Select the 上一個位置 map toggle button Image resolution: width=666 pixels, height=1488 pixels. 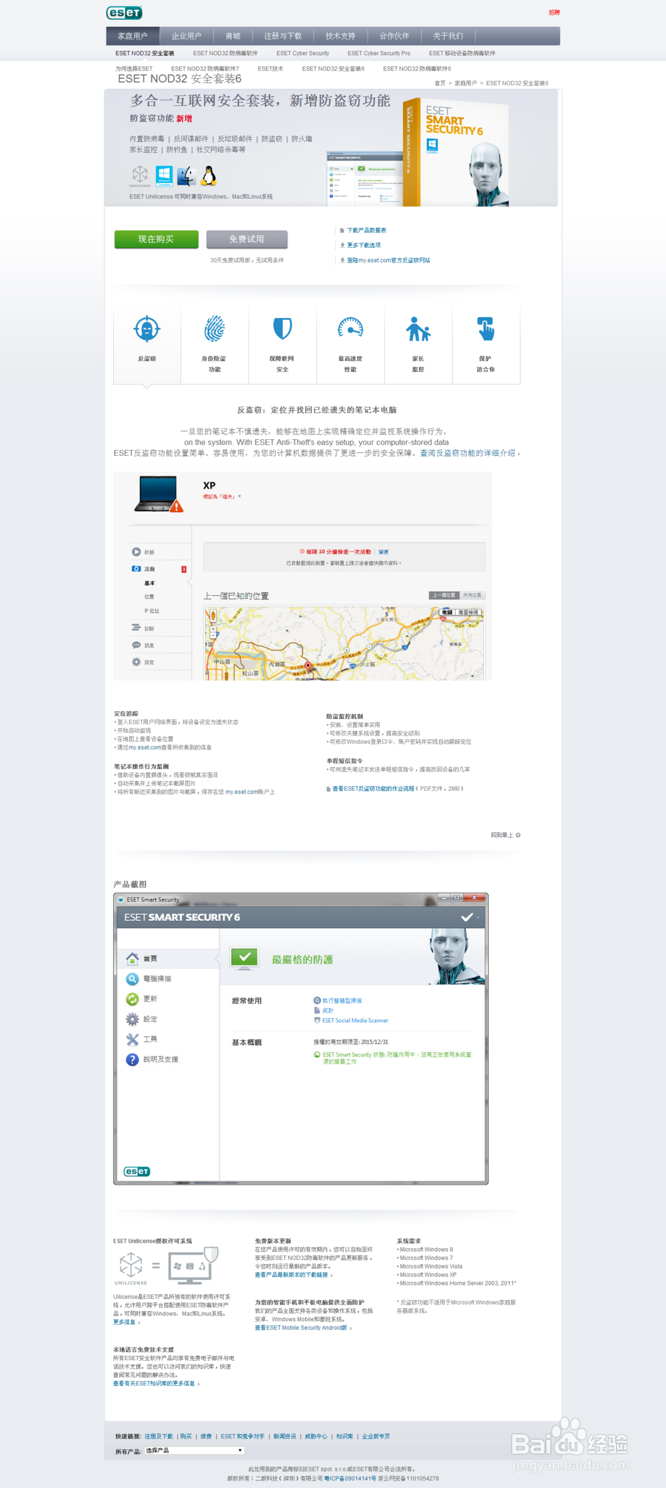click(x=444, y=595)
